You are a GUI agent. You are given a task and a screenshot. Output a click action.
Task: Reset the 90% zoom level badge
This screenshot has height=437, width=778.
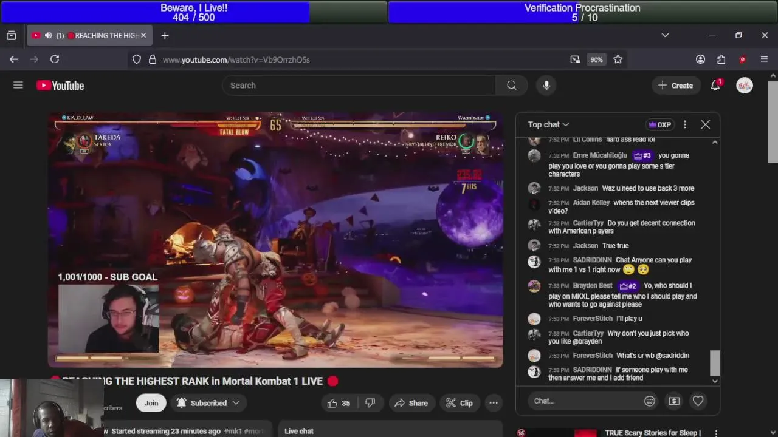pos(596,59)
